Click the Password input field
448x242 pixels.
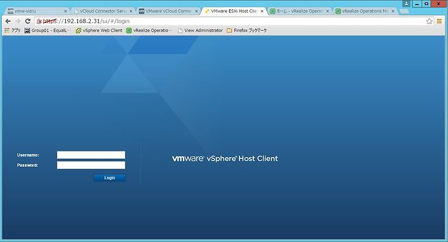(x=91, y=165)
